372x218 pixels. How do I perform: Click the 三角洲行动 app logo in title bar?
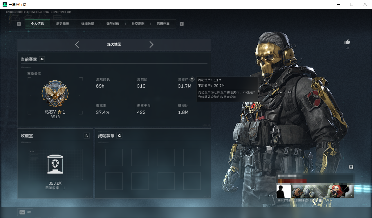tap(5, 4)
